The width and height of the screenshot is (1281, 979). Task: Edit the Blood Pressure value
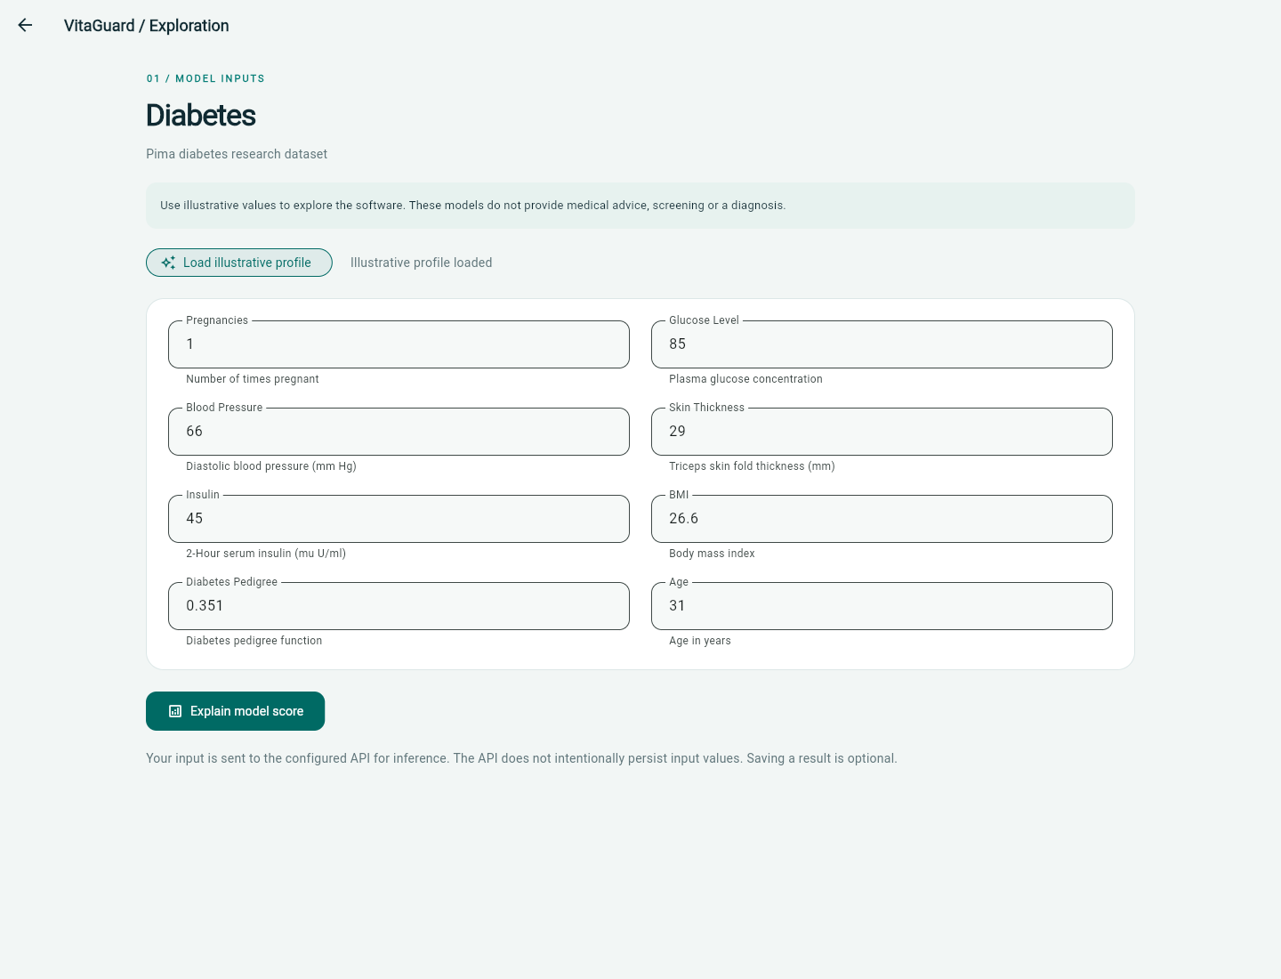399,432
